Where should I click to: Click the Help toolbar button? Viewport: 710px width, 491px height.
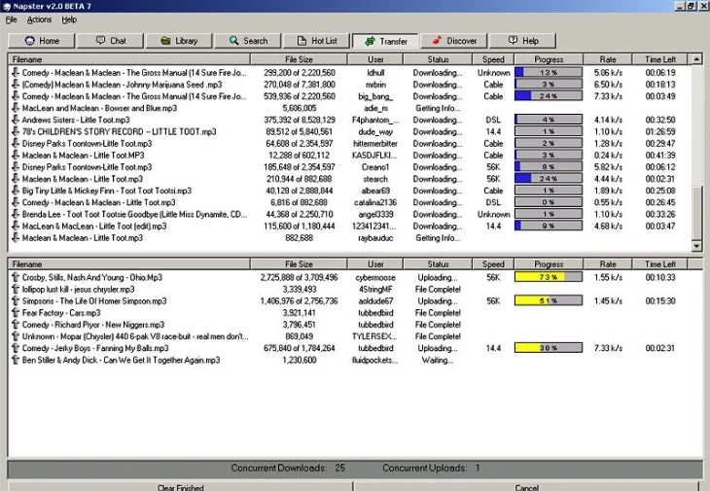click(x=523, y=41)
